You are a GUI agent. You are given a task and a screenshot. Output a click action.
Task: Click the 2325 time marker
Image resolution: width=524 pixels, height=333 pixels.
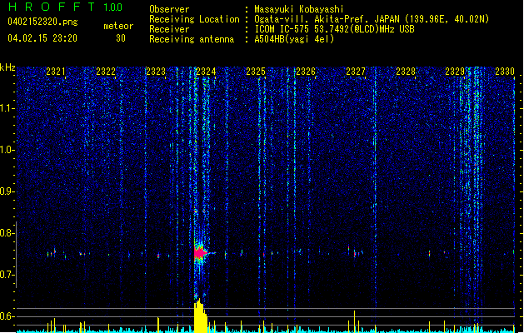(256, 72)
